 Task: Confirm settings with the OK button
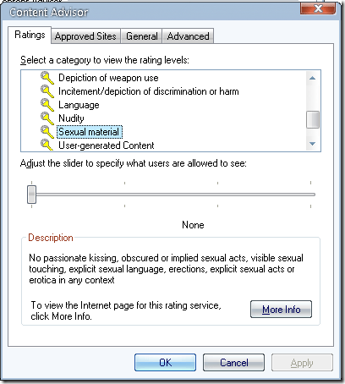(x=165, y=362)
